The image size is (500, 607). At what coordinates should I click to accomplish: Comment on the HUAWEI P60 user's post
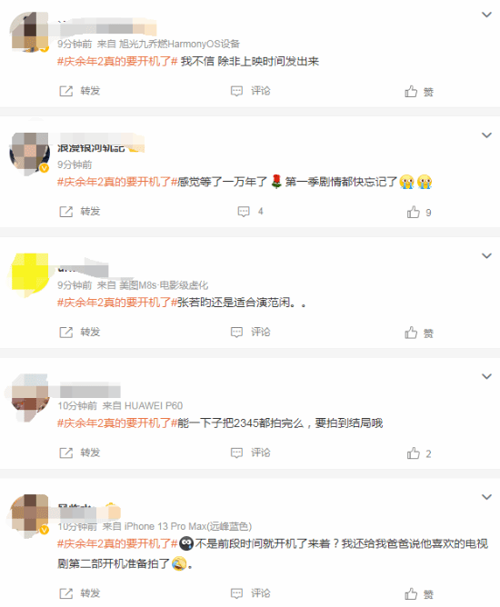coord(250,453)
